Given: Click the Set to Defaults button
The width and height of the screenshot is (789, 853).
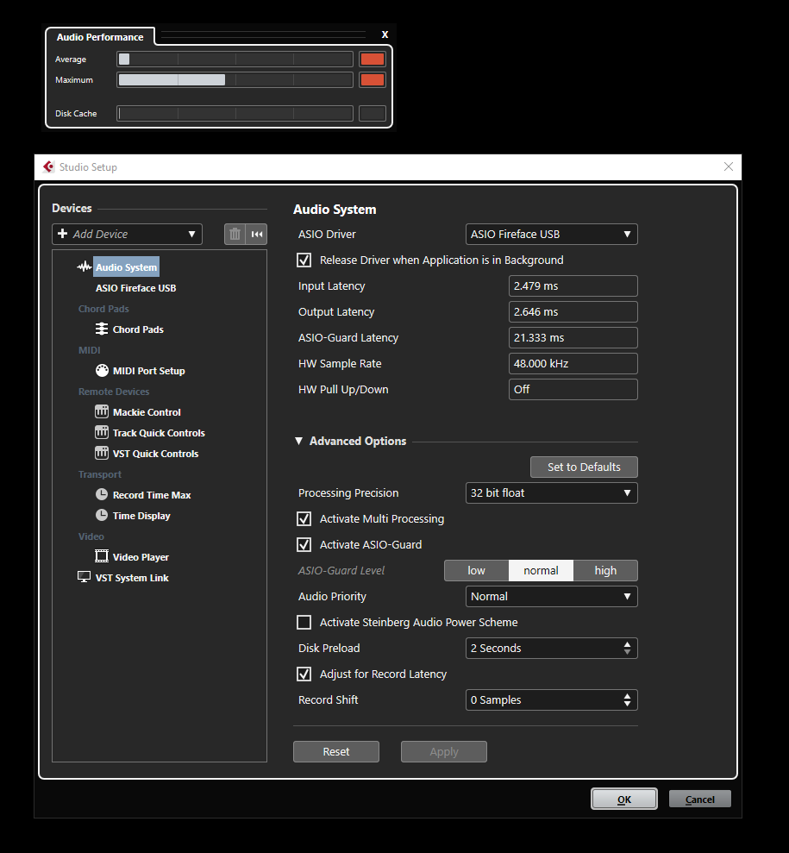Looking at the screenshot, I should (x=584, y=467).
